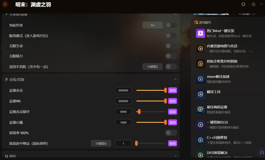Click the 一键替换DLSS download icon

(x=201, y=125)
